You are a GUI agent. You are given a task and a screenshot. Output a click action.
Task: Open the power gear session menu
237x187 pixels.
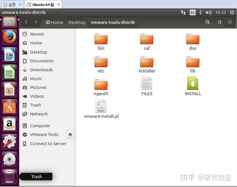(232, 12)
